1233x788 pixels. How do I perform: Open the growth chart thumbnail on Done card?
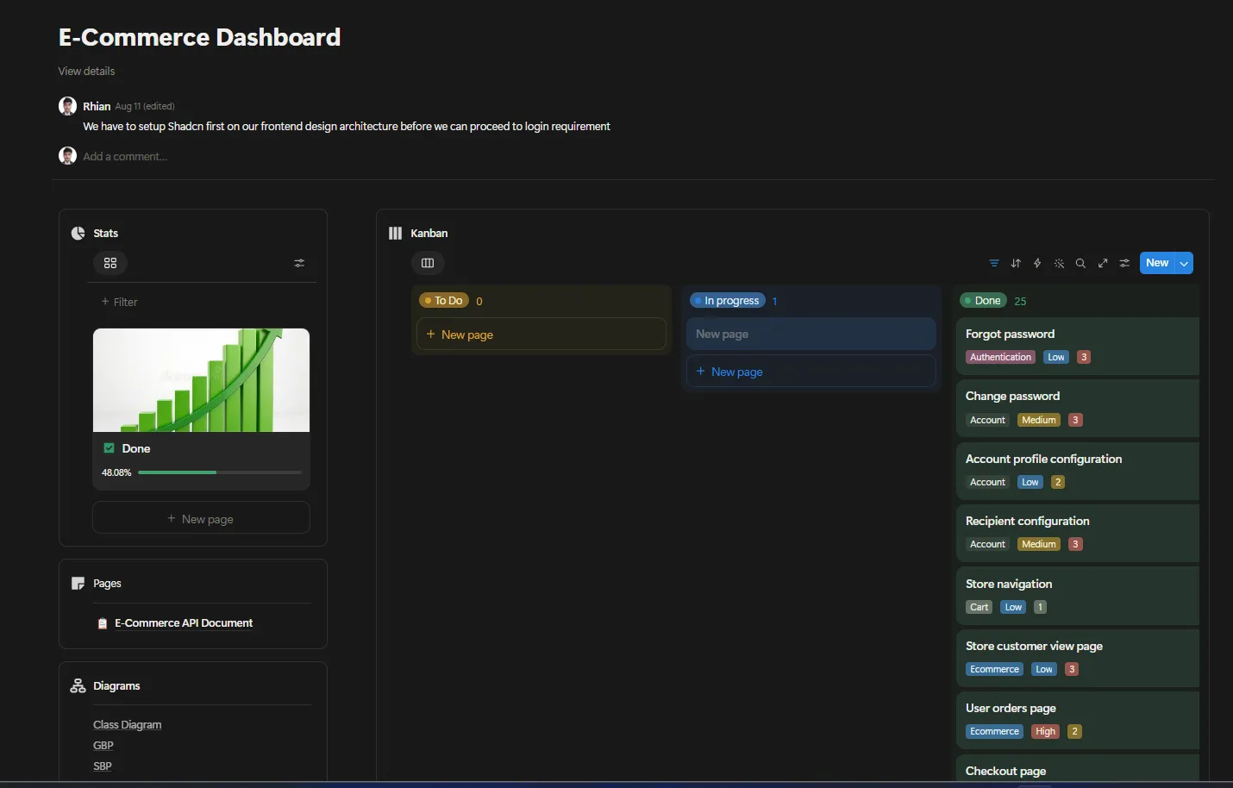201,380
